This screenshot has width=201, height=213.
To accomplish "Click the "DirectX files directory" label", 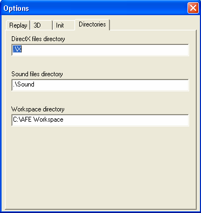I will tap(38, 39).
